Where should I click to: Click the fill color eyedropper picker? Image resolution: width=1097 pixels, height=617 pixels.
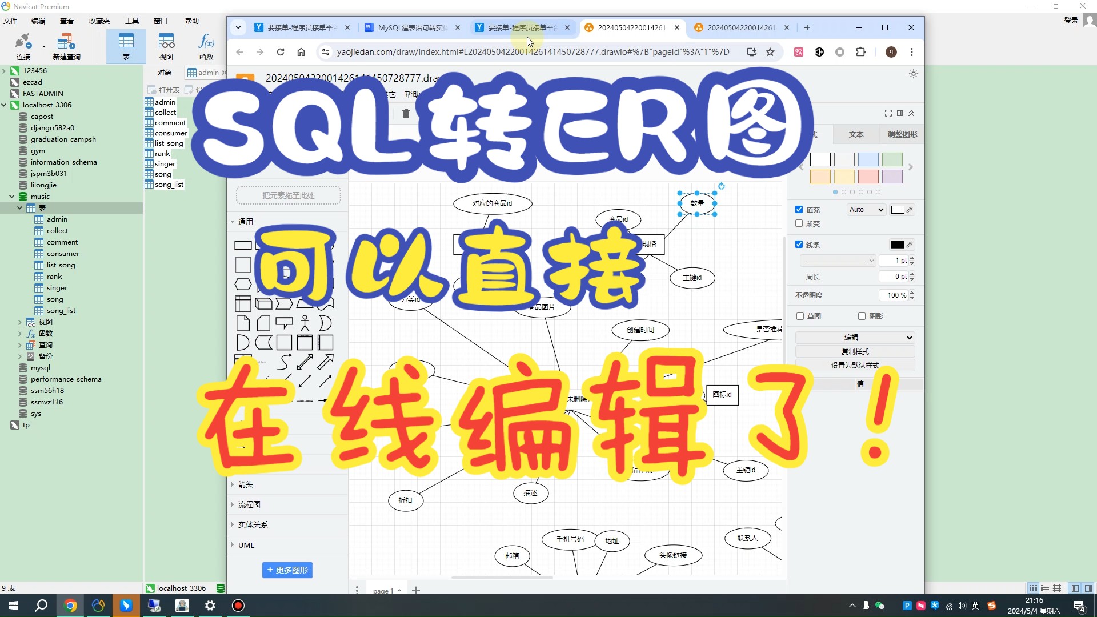[x=910, y=210]
